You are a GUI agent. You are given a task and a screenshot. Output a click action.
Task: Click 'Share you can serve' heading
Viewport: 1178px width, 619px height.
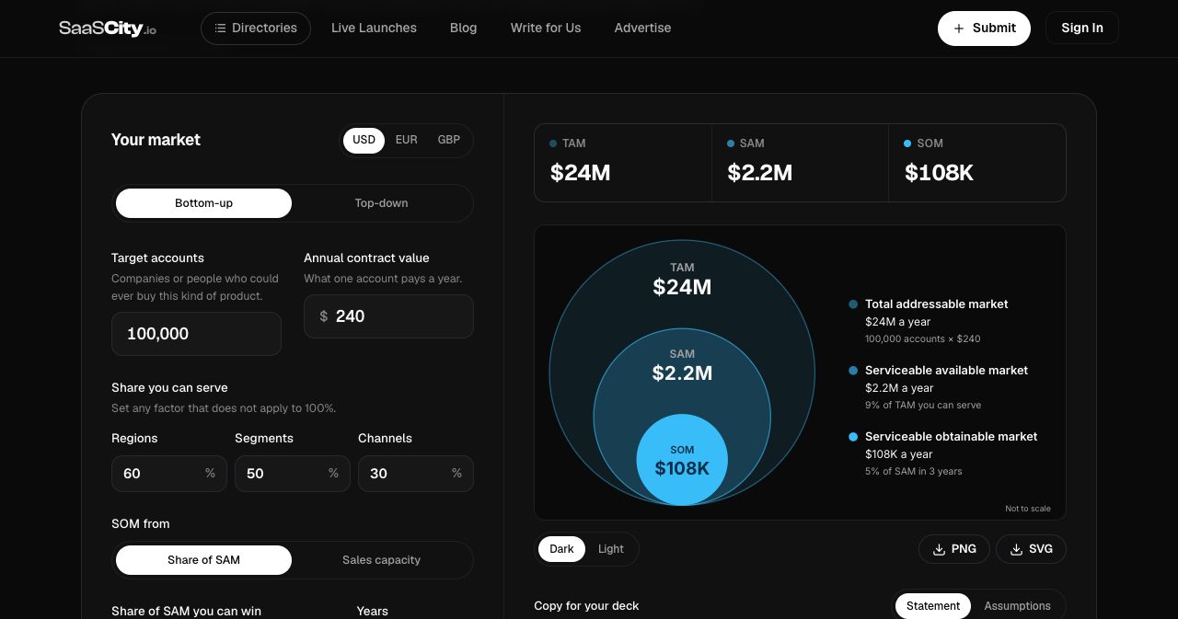tap(169, 388)
